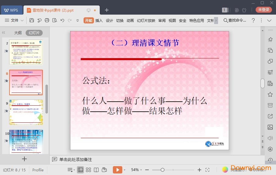Click the zoom in plus button
Image resolution: width=276 pixels, height=175 pixels.
click(x=199, y=170)
